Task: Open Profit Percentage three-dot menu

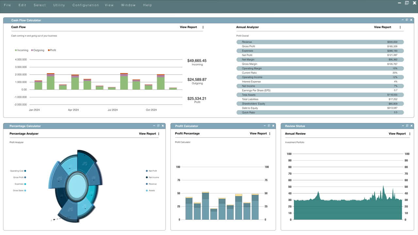Action: coord(270,134)
